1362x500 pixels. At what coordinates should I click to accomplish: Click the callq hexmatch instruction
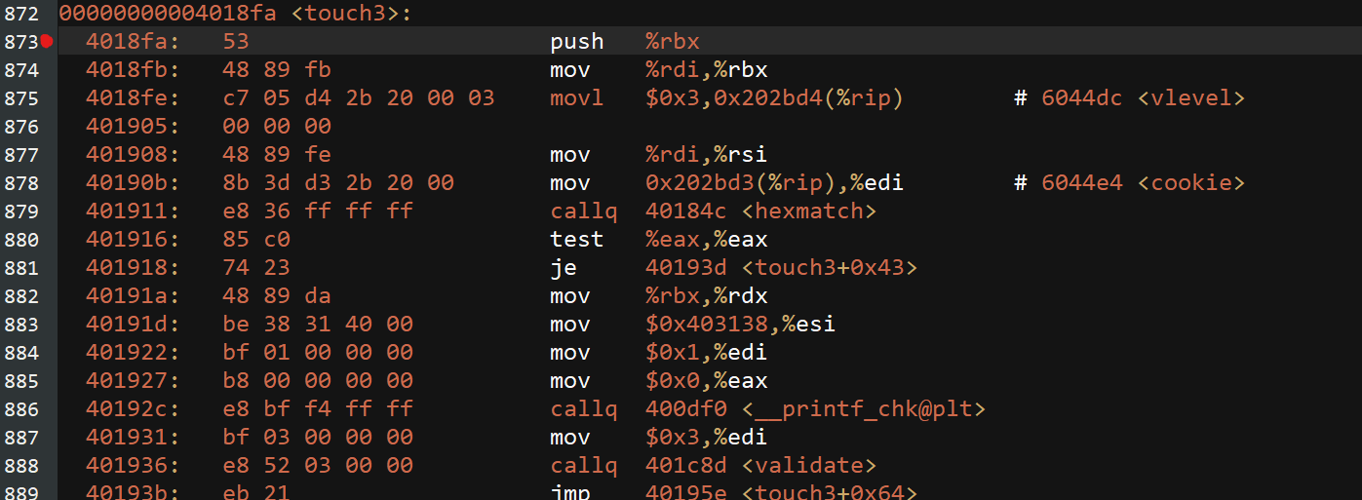click(x=713, y=212)
